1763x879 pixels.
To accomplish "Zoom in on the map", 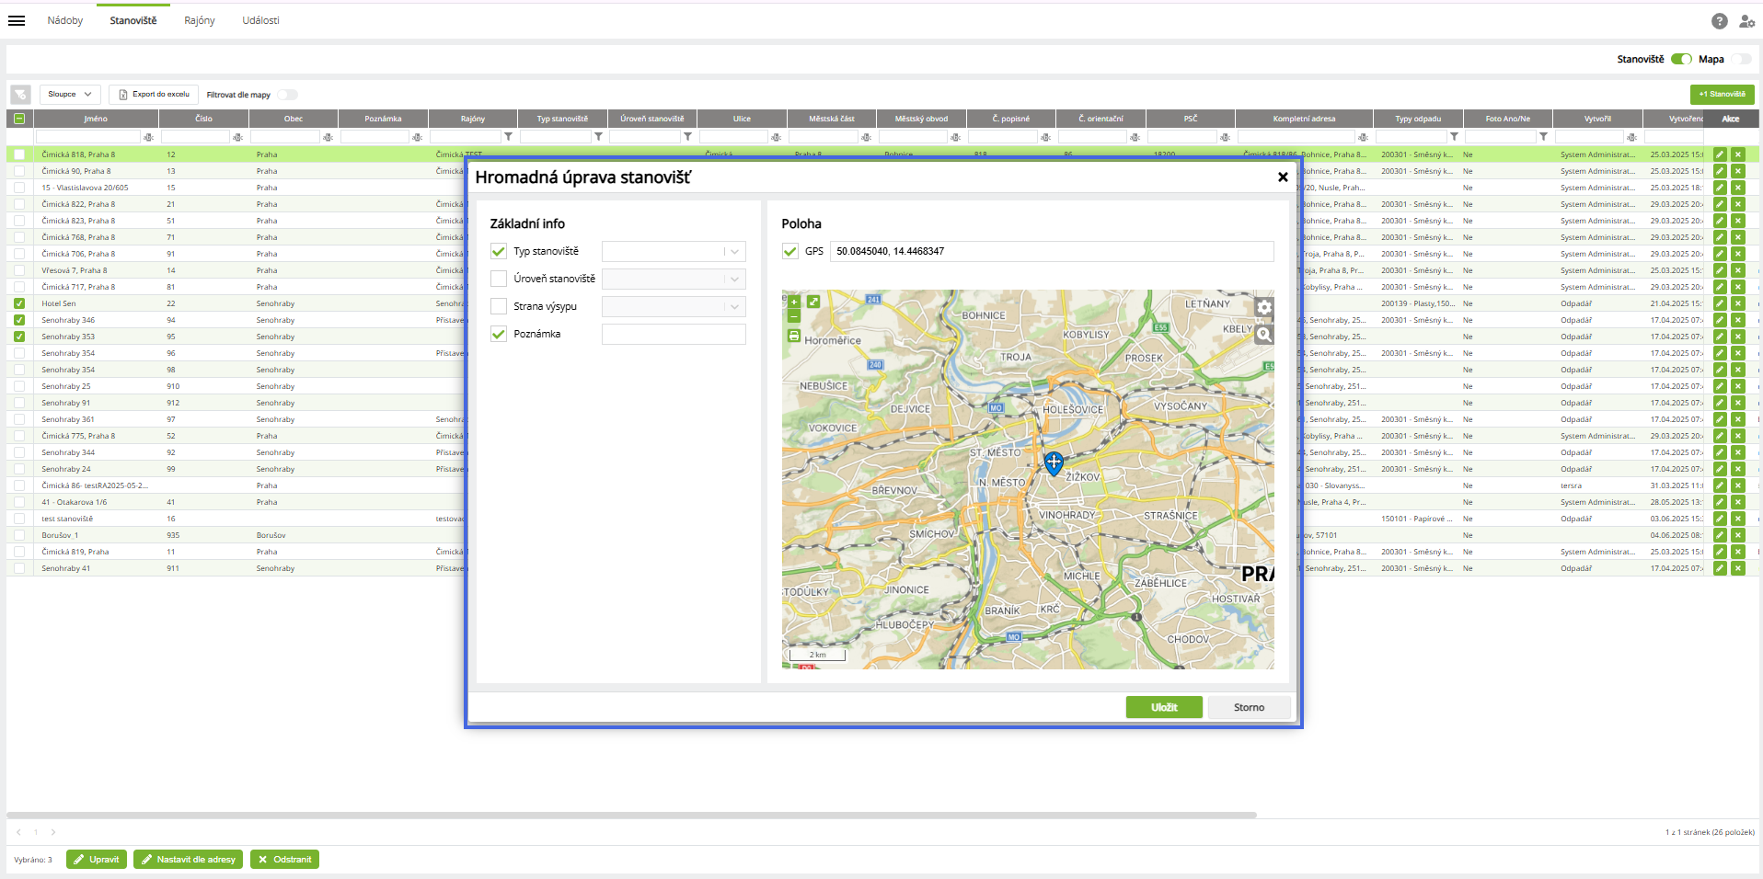I will point(794,302).
